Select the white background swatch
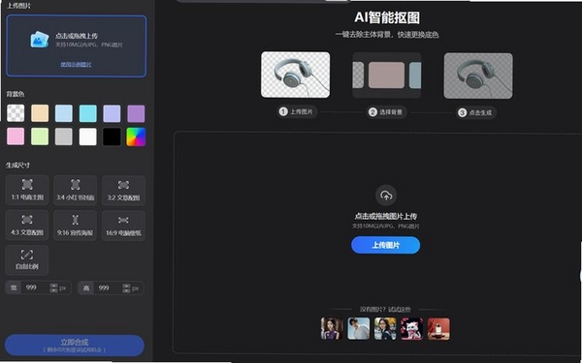Screen dimensions: 582x363 88,136
